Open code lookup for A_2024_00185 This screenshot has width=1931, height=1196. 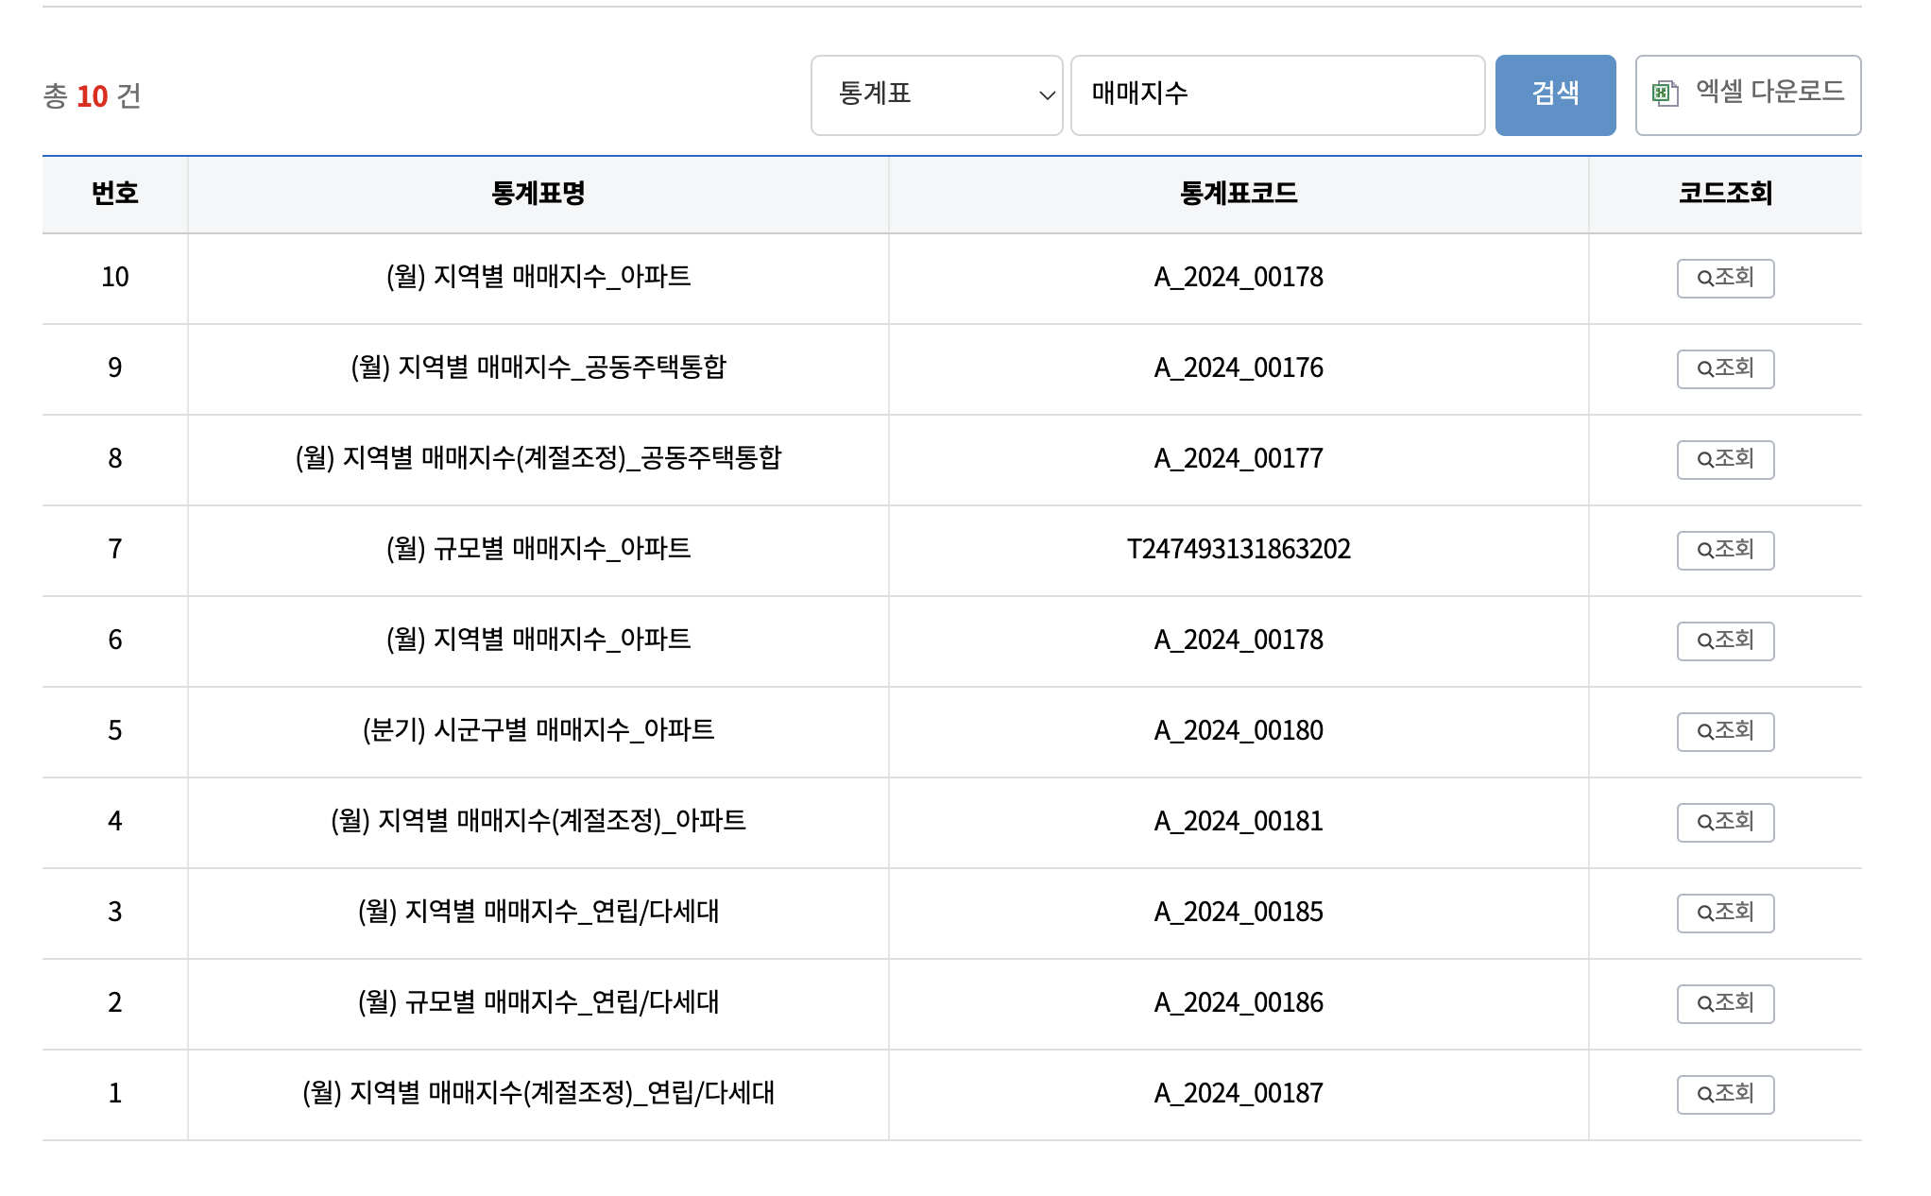click(x=1724, y=913)
